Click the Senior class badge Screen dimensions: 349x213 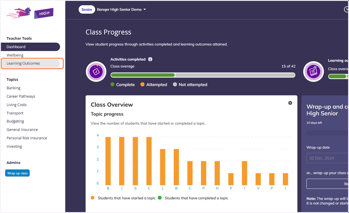pos(87,10)
